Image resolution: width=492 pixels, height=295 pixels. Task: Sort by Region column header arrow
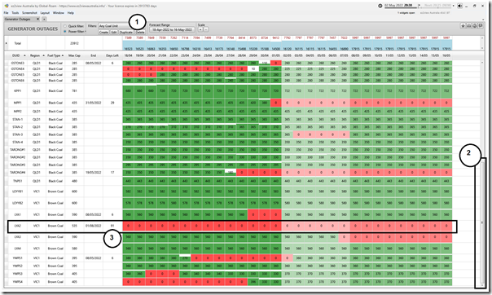coord(44,55)
